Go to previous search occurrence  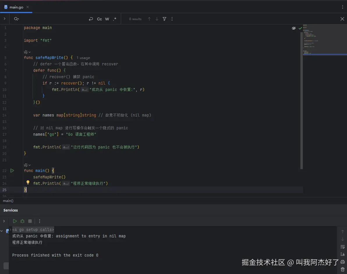click(x=149, y=19)
